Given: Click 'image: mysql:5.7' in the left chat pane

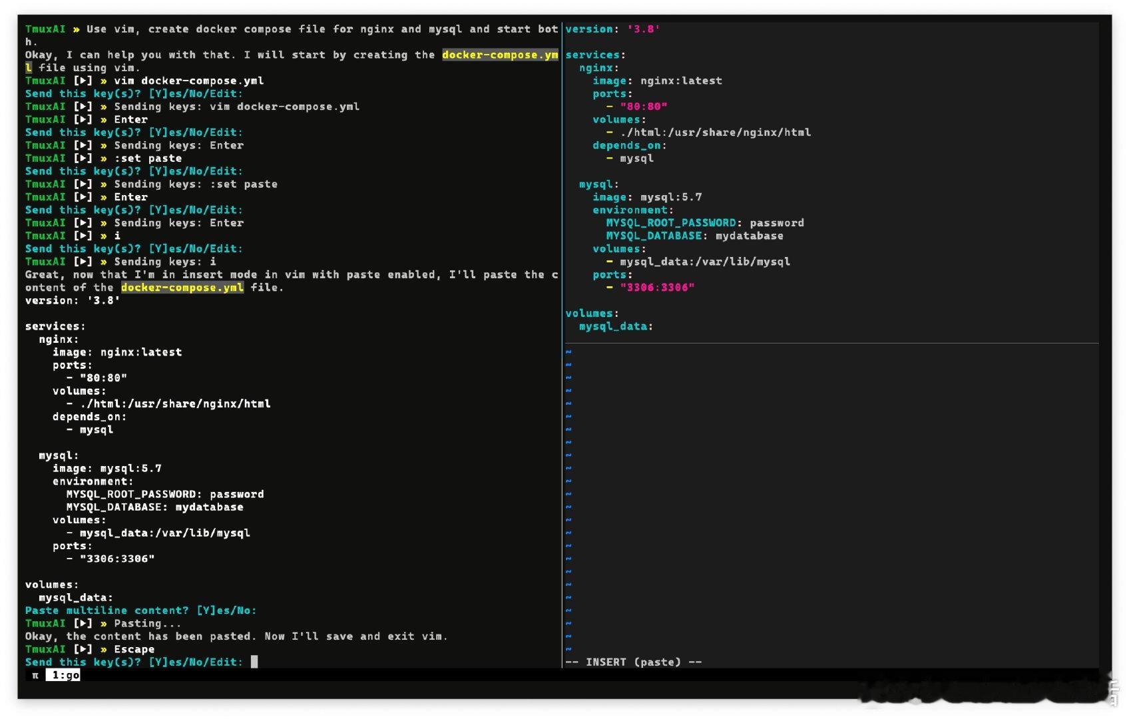Looking at the screenshot, I should coord(107,468).
